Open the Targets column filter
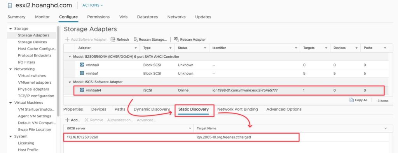Screen dimensions: 398x153 (326, 48)
